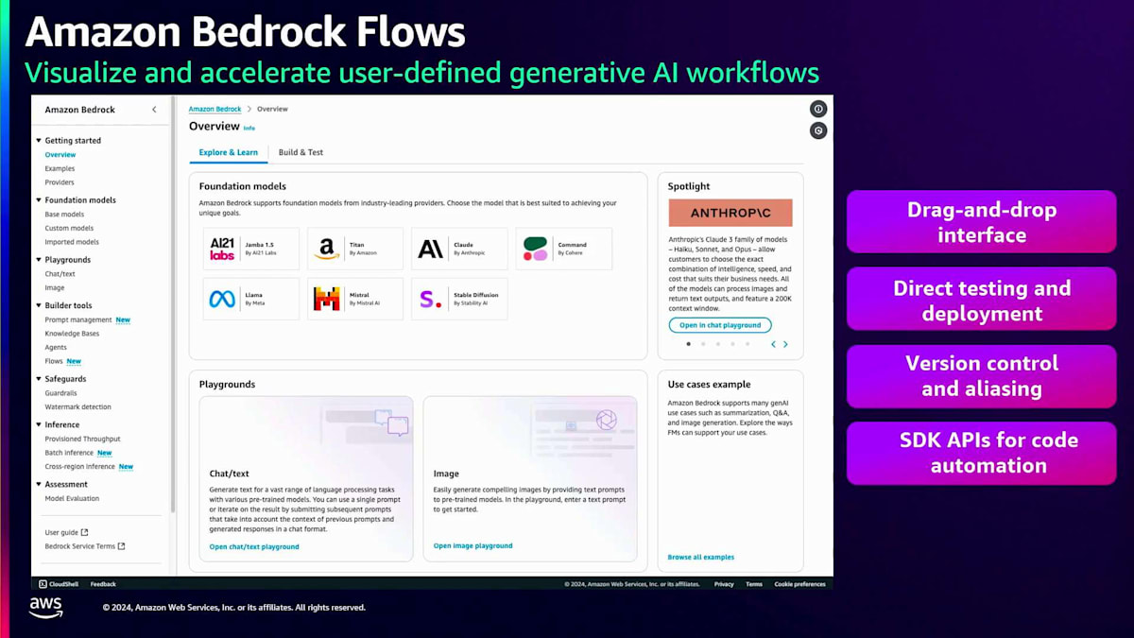
Task: Select the third spotlight carousel dot
Action: point(717,344)
